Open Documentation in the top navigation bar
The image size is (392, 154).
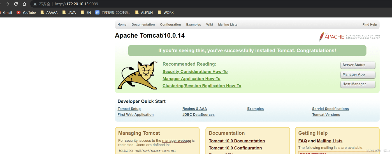pyautogui.click(x=143, y=25)
